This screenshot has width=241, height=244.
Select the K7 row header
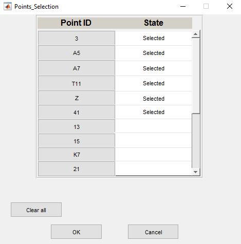[77, 155]
